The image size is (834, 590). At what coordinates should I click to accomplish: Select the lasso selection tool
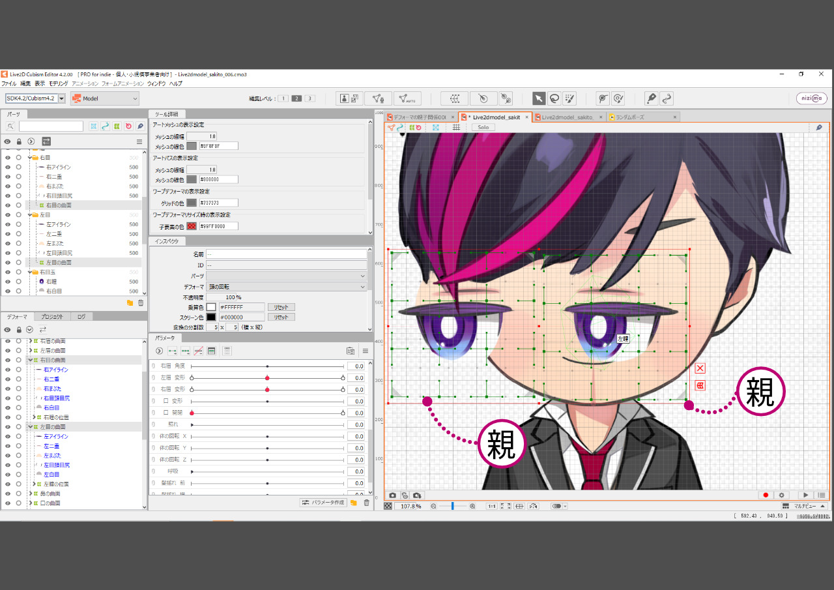pyautogui.click(x=554, y=98)
